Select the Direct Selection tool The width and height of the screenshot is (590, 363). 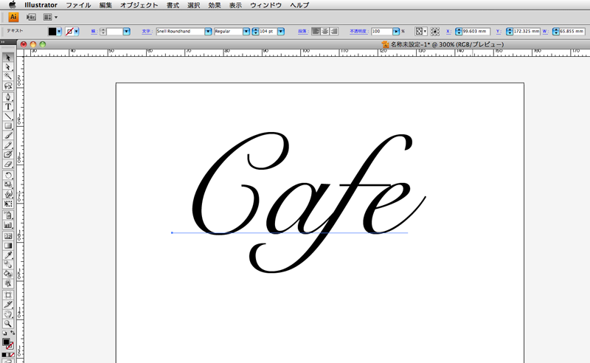tap(8, 67)
